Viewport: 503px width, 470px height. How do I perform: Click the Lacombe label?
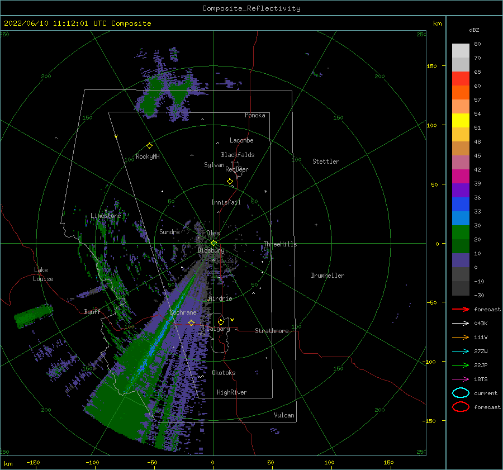[241, 140]
